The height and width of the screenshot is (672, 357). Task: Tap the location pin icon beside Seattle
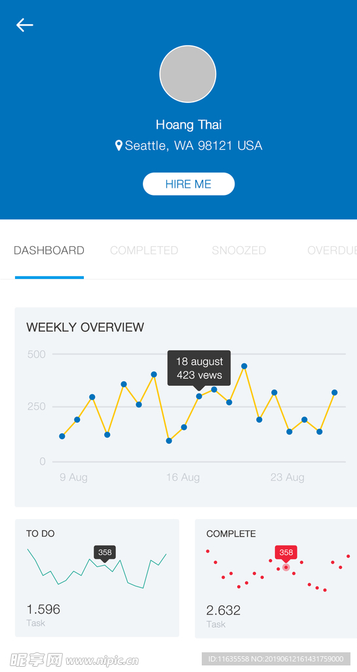coord(119,146)
